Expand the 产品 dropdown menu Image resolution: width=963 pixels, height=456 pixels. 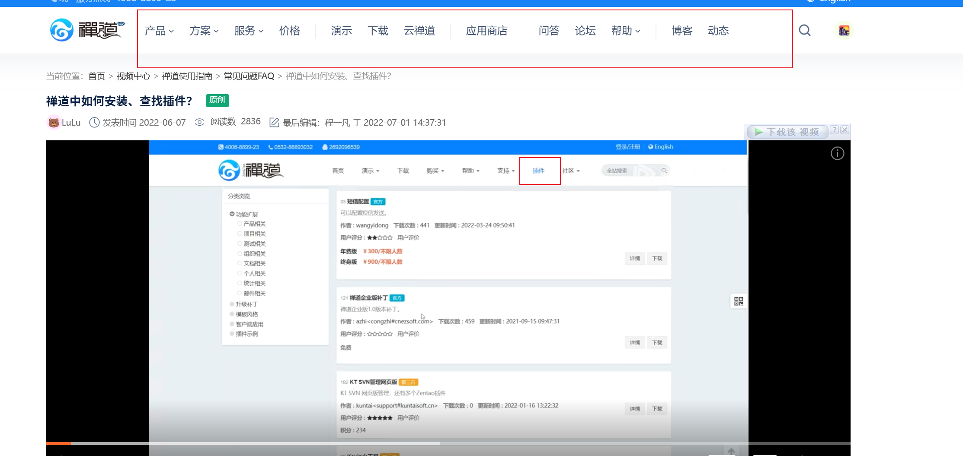point(159,31)
